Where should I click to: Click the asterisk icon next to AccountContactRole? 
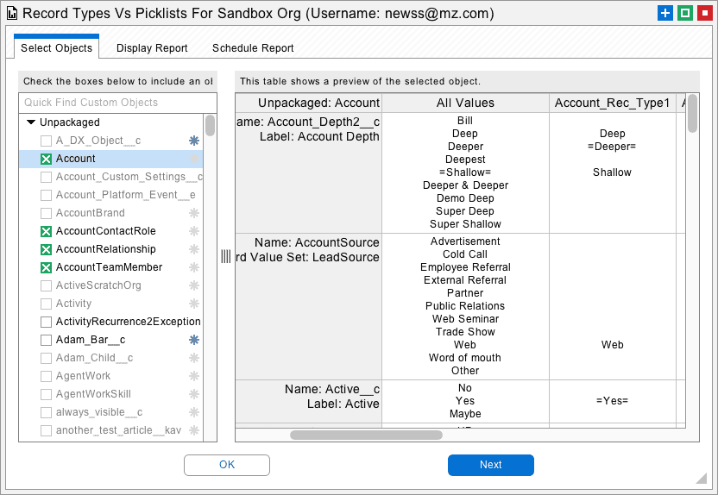(x=194, y=231)
